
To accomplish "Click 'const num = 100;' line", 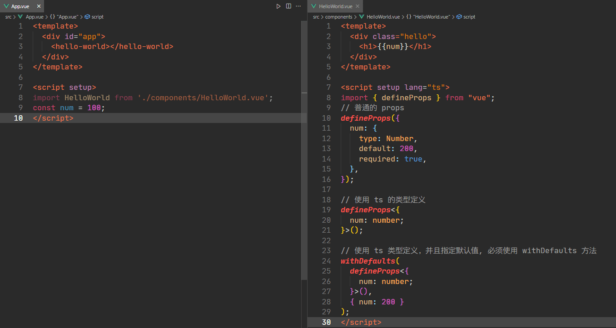I will [x=69, y=108].
